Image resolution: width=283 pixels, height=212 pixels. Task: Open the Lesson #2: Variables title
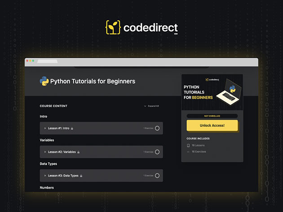(62, 152)
